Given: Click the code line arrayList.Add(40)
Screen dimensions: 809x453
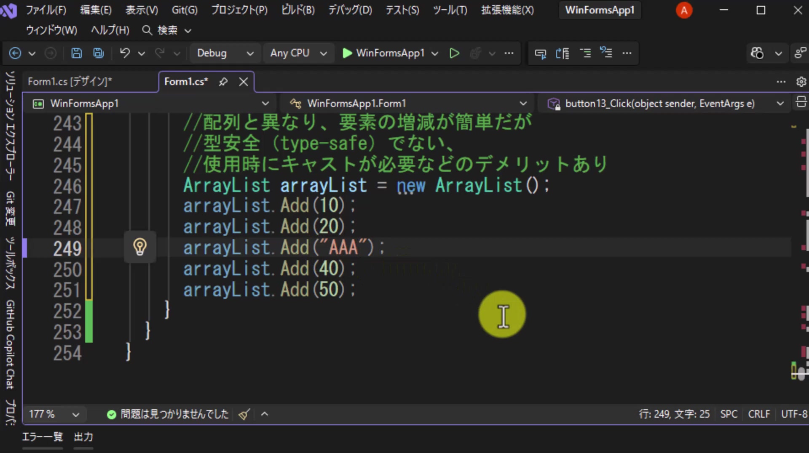Looking at the screenshot, I should coord(270,269).
